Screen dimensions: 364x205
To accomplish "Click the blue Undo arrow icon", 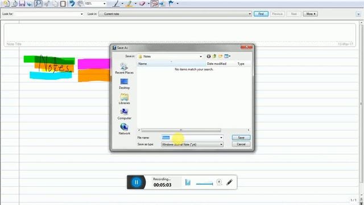I will click(x=72, y=3).
